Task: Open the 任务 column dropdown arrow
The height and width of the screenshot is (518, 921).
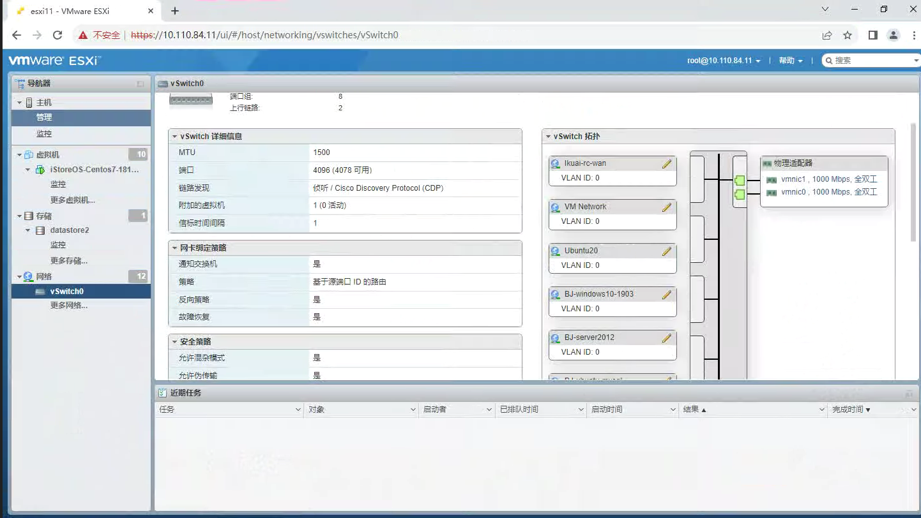Action: 298,410
